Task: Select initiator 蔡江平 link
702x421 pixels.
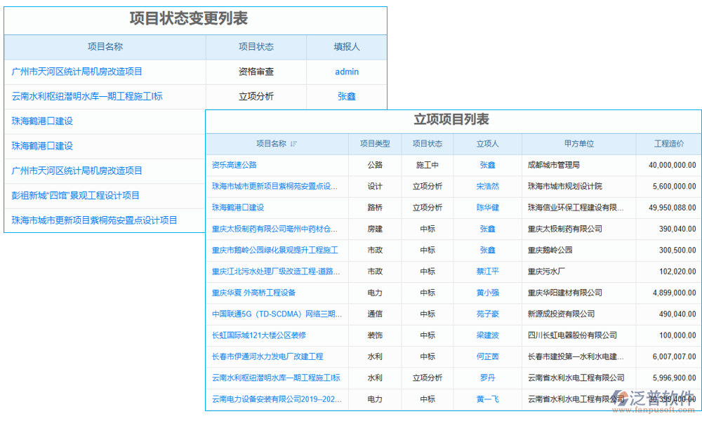Action: pos(487,272)
